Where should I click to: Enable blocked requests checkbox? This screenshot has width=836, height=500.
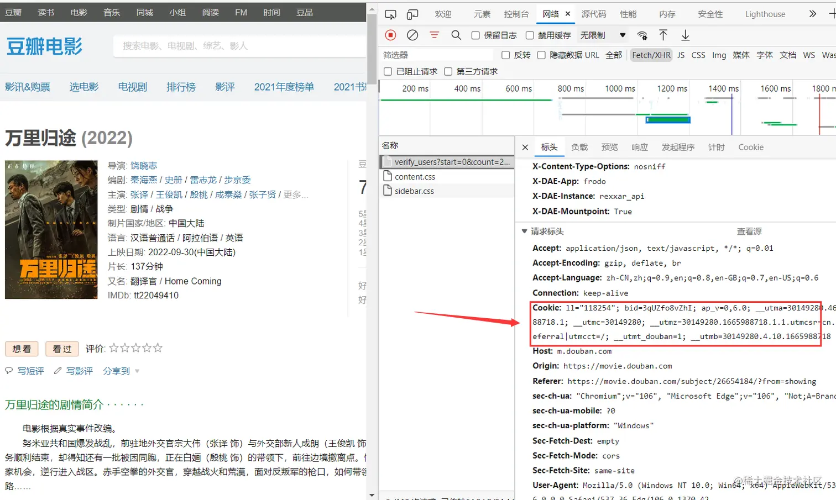pos(388,72)
